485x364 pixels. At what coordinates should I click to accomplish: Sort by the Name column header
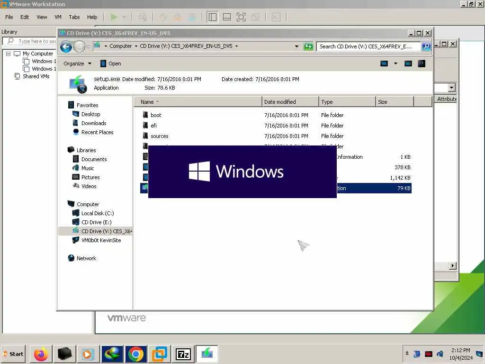tap(198, 102)
